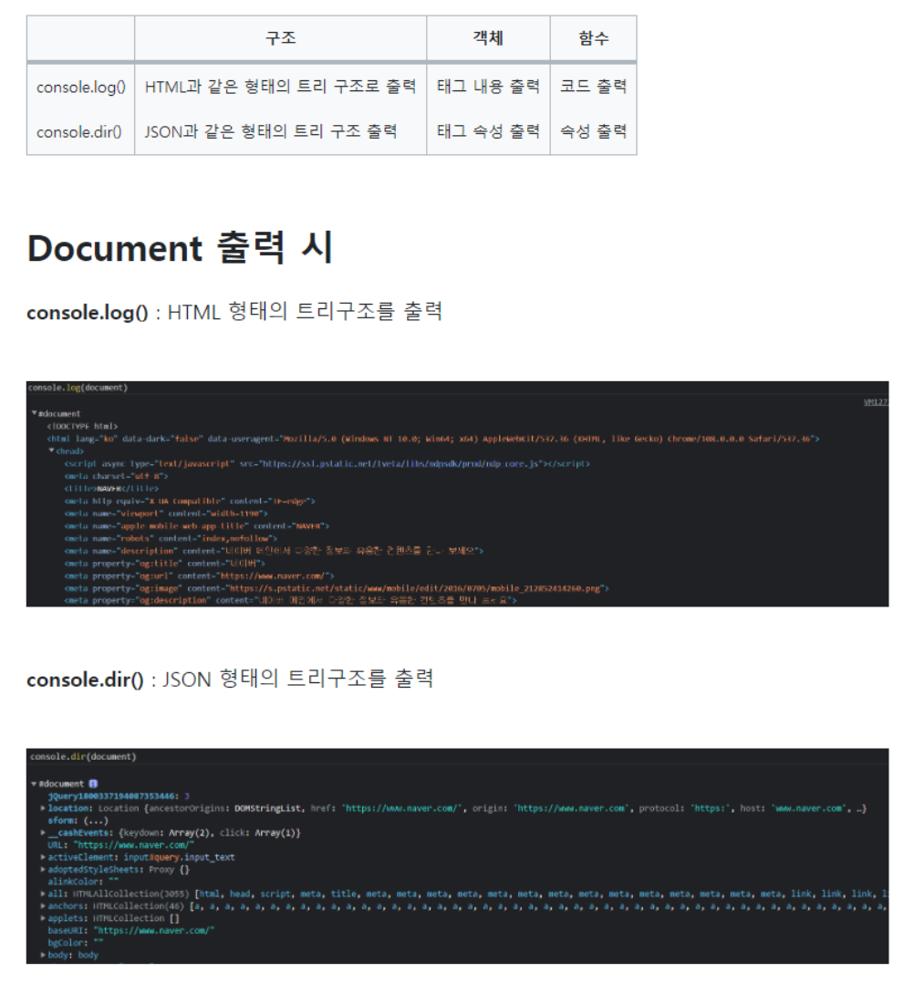Click the meta og:title line
The height and width of the screenshot is (1006, 914).
(164, 564)
